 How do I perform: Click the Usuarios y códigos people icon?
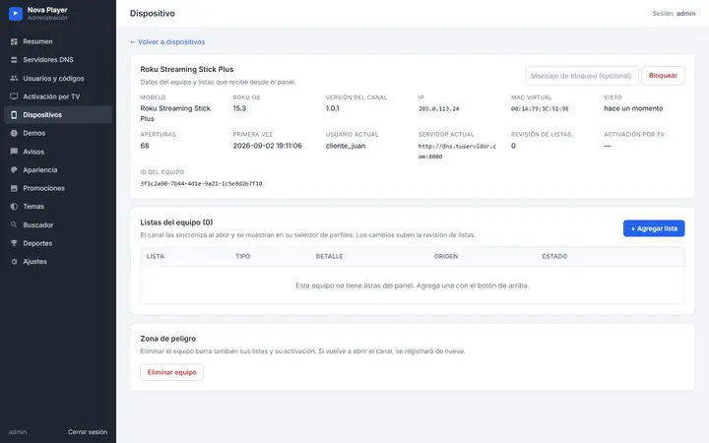coord(14,78)
